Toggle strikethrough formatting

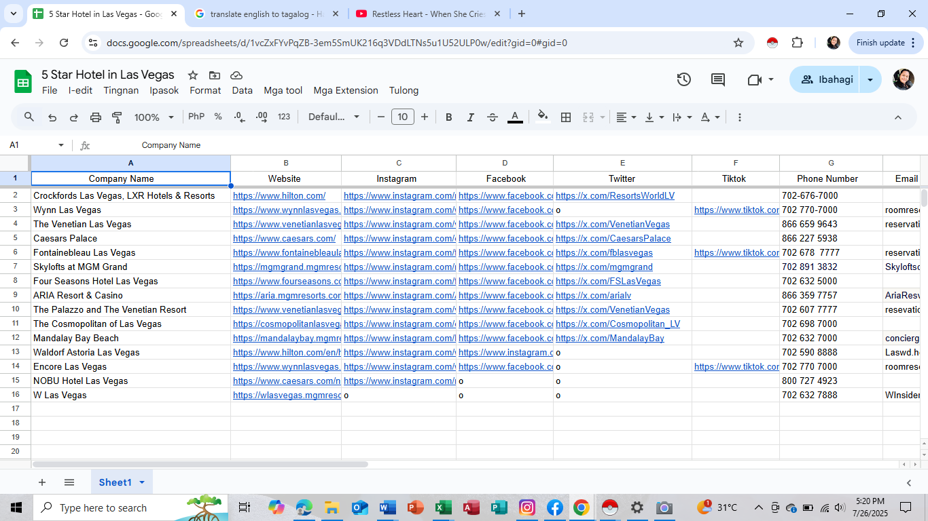click(493, 117)
